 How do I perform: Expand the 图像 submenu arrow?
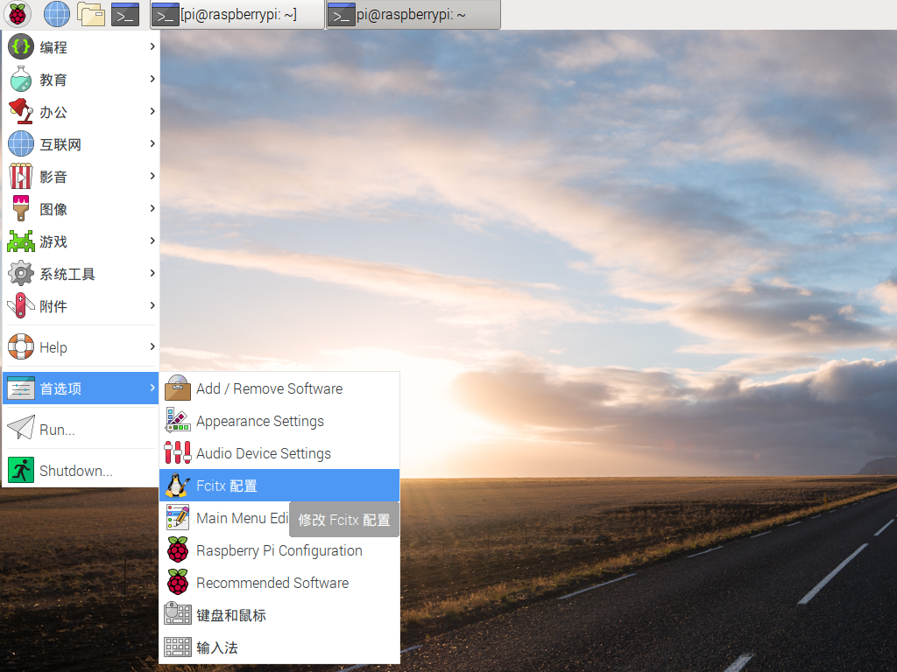tap(152, 208)
